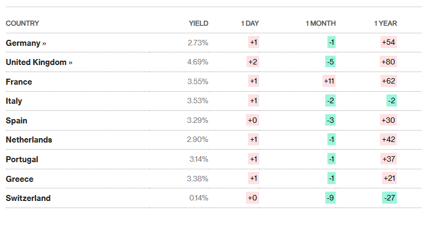Viewport: 422px width, 225px height.
Task: Click Switzerland's -27 one-year change badge
Action: pyautogui.click(x=389, y=198)
